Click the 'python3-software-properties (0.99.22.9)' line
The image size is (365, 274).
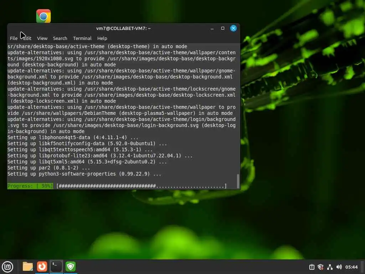84,174
